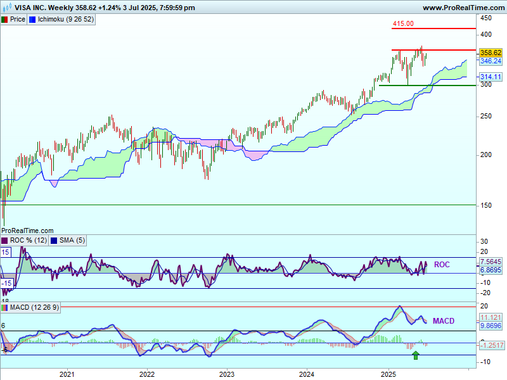Click the purple ROC annotation text

(442, 265)
